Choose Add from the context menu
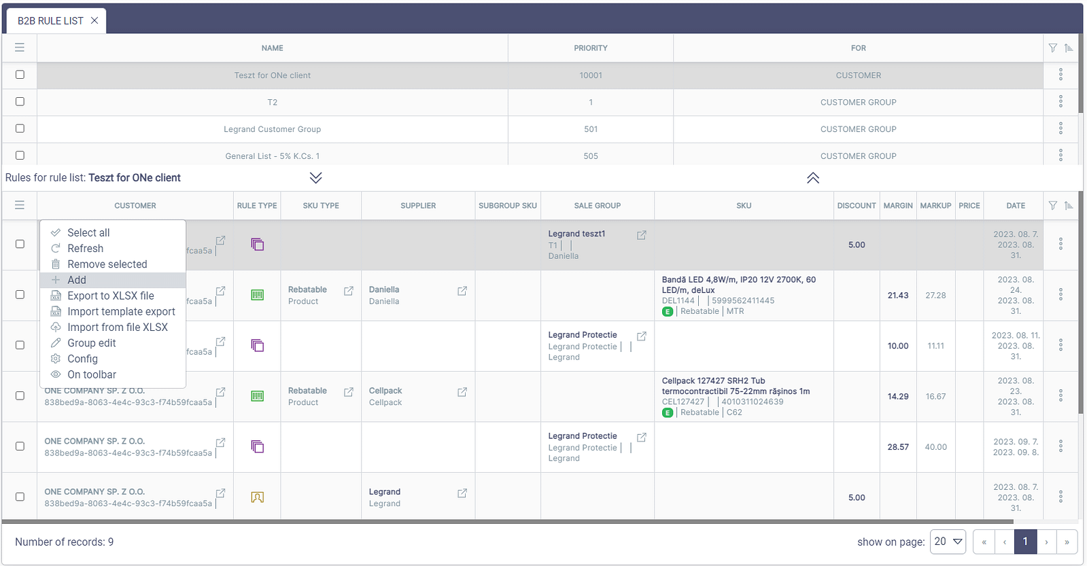This screenshot has width=1087, height=566. (77, 280)
